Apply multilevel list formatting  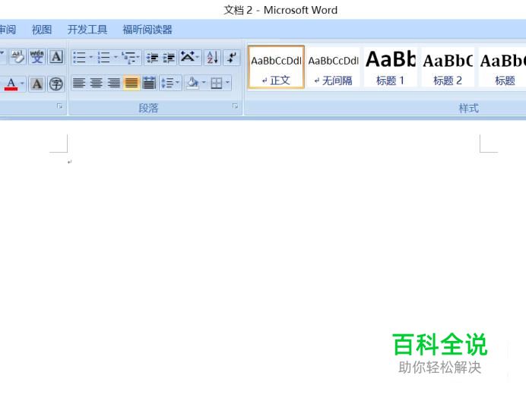coord(128,57)
